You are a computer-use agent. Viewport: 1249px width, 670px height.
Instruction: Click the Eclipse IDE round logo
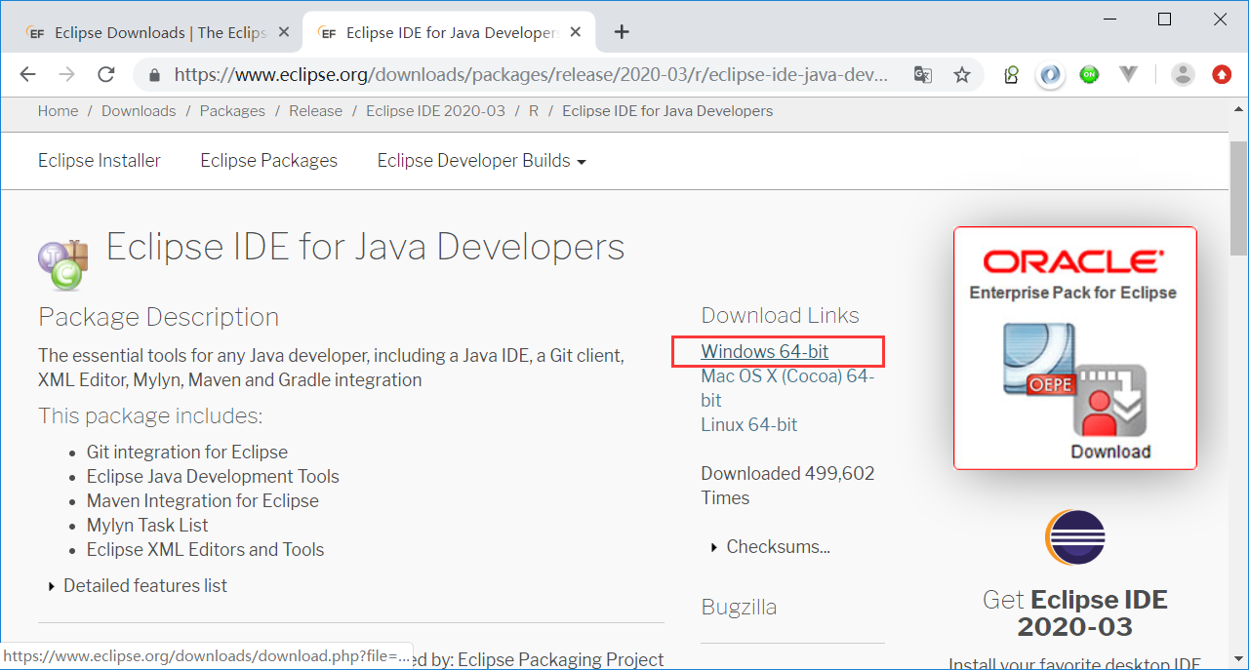coord(1074,538)
